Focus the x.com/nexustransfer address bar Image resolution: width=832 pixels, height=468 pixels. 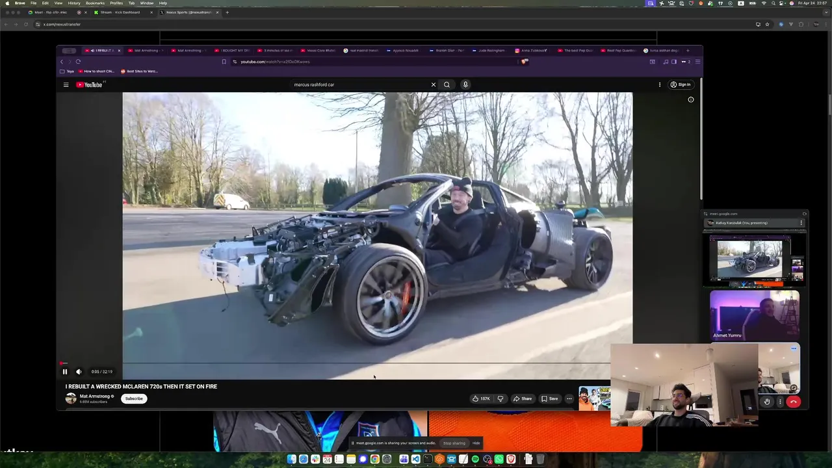[x=390, y=24]
